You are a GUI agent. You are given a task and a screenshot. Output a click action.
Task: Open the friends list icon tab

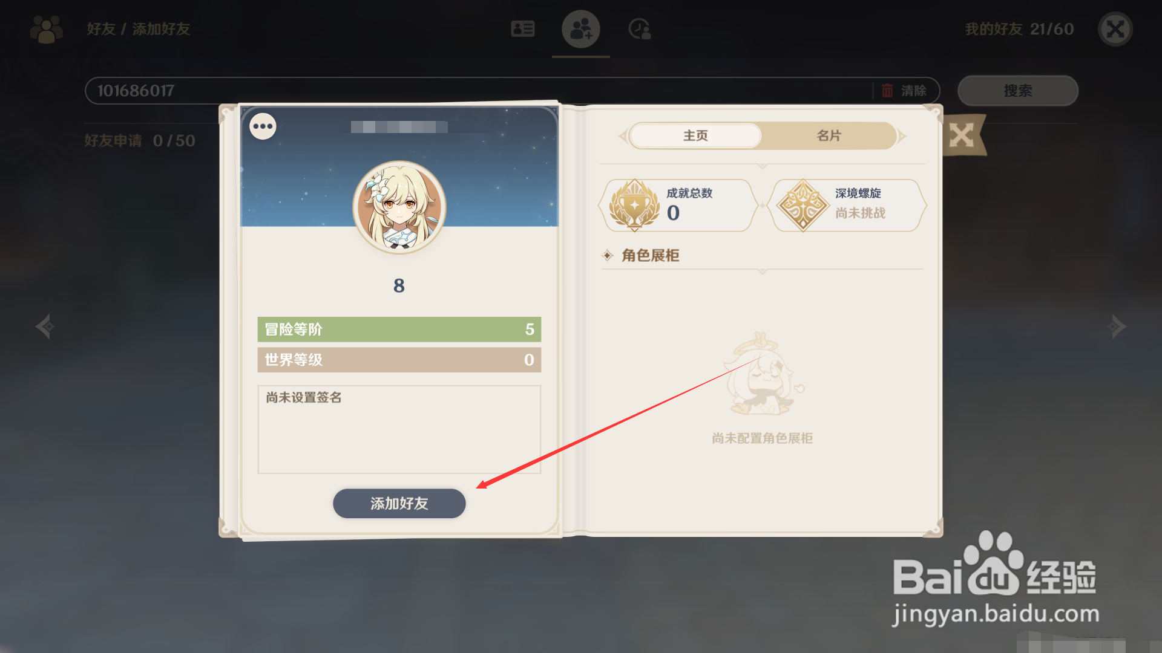click(x=523, y=28)
